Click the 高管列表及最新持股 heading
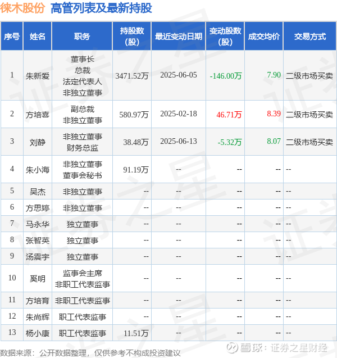This screenshot has width=337, height=358. 101,8
